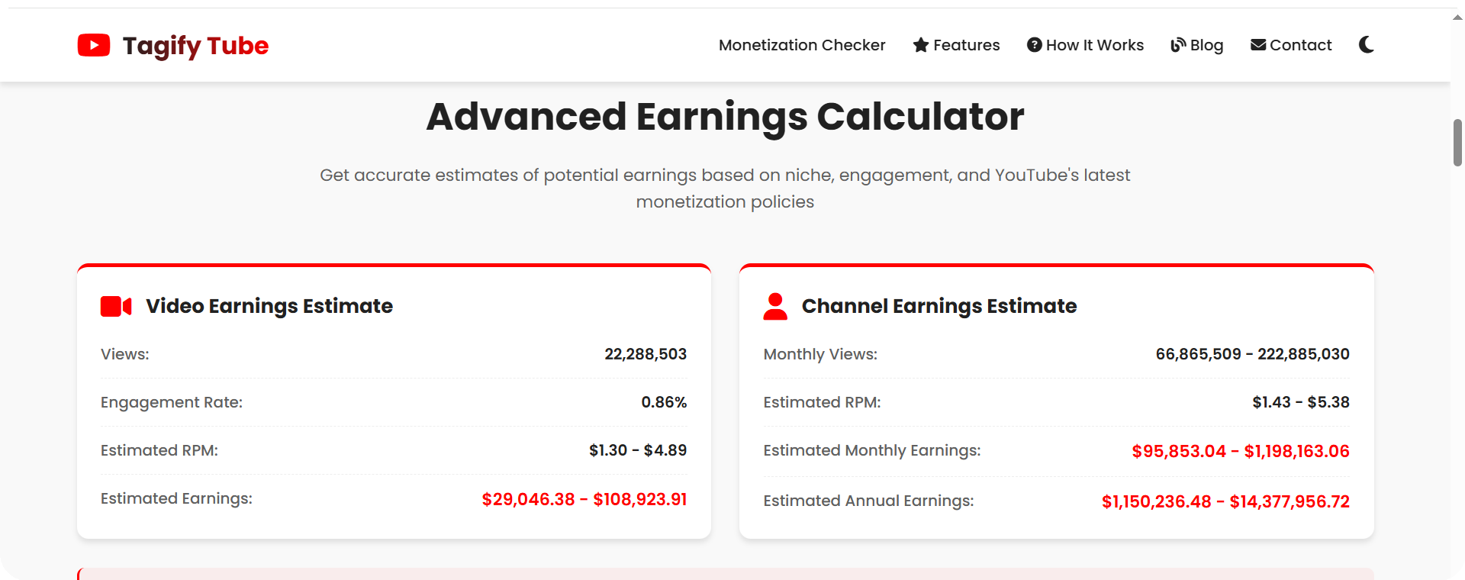
Task: Open the How It Works page
Action: coord(1094,45)
